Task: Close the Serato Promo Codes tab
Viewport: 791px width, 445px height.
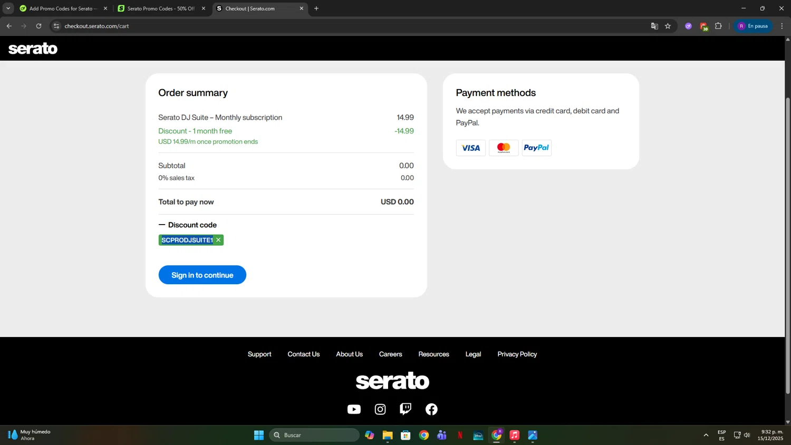Action: click(x=204, y=8)
